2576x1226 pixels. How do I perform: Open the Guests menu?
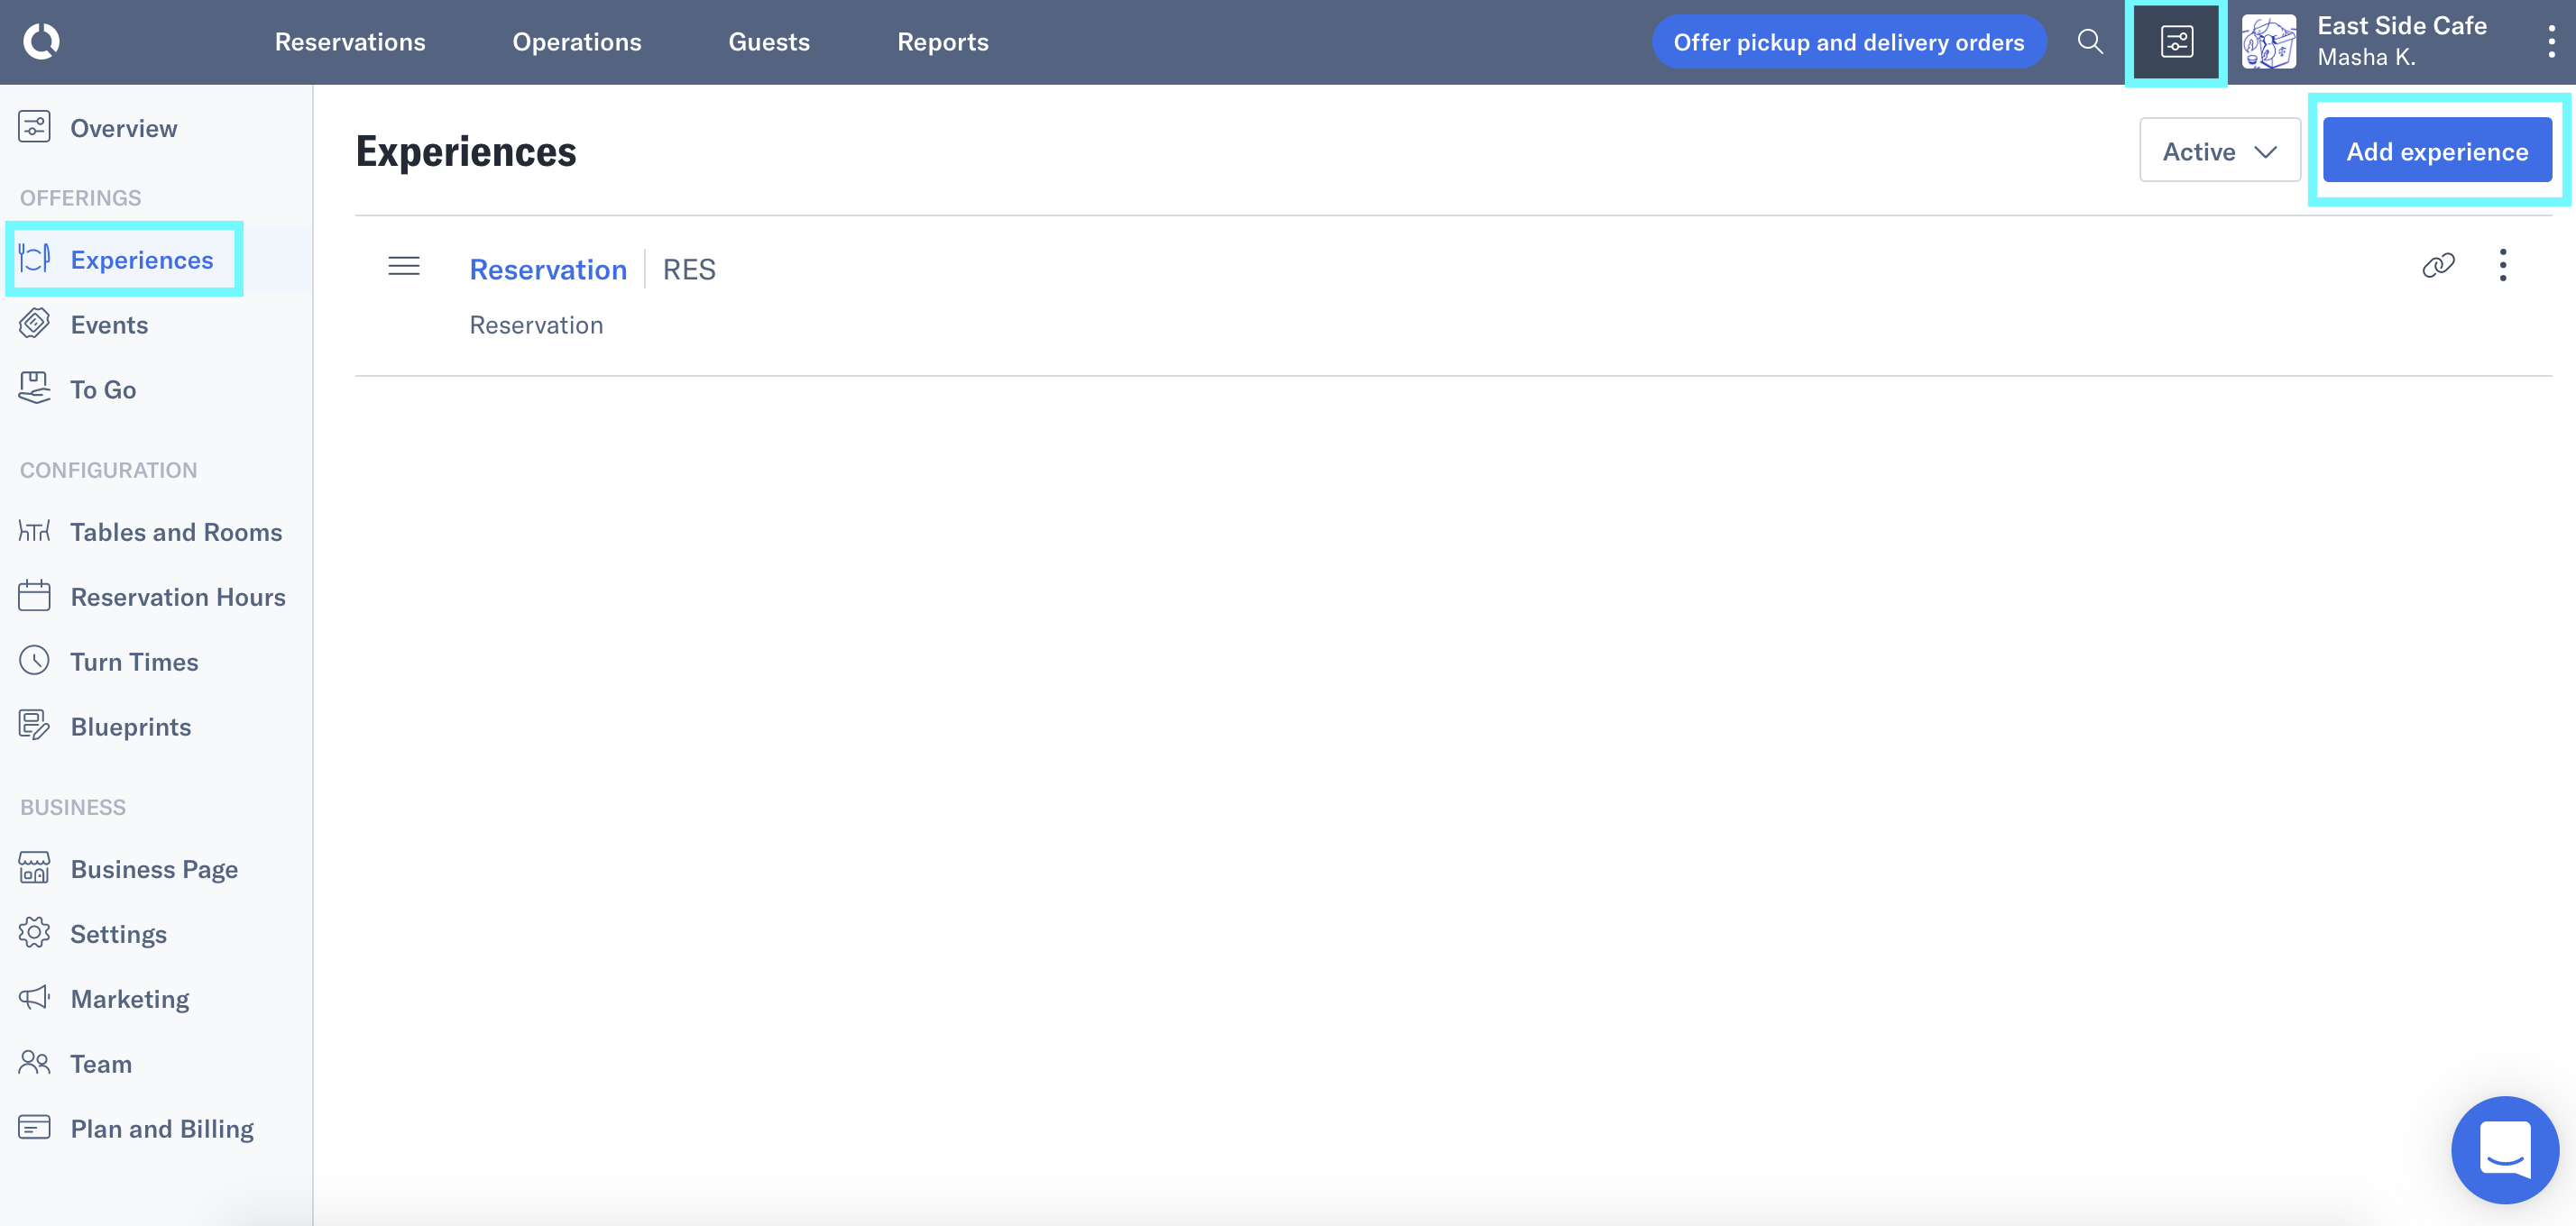[768, 42]
